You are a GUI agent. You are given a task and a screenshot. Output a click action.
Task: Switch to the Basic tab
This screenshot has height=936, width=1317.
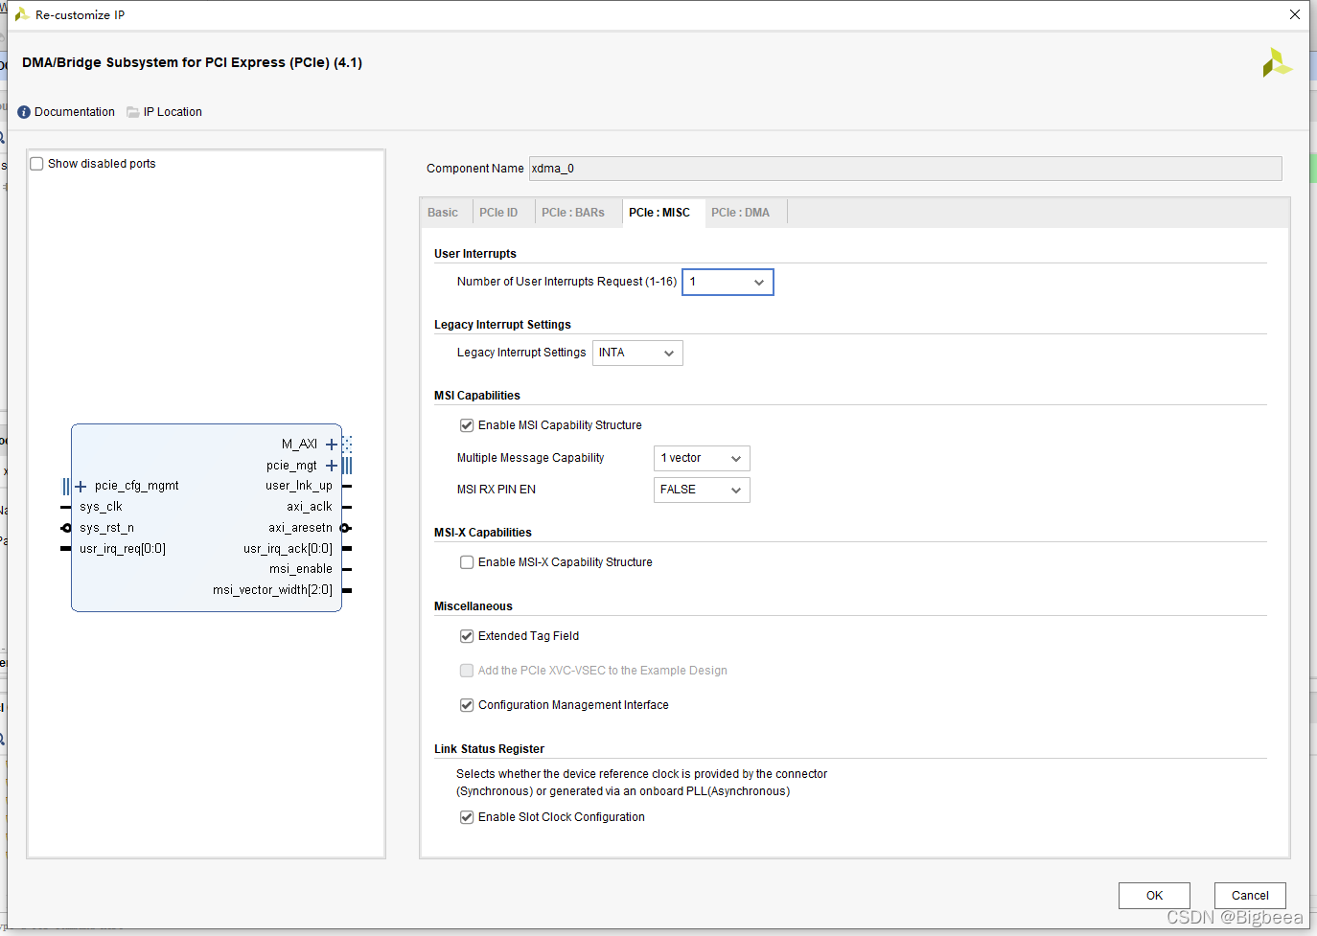(x=443, y=213)
